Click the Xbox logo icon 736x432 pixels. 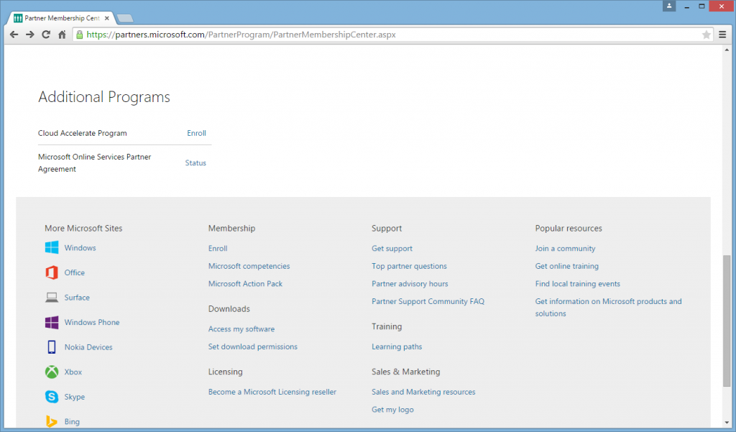pyautogui.click(x=52, y=372)
